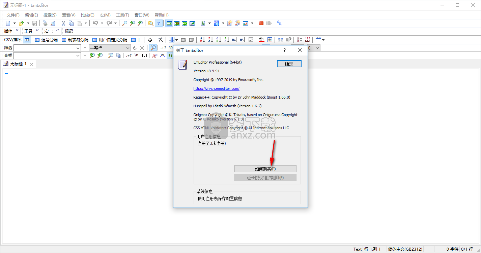Click Find Previous icon in find toolbar

pos(92,56)
